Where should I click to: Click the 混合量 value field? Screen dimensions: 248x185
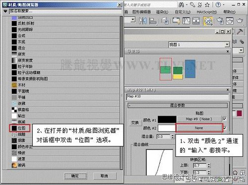pyautogui.click(x=164, y=137)
